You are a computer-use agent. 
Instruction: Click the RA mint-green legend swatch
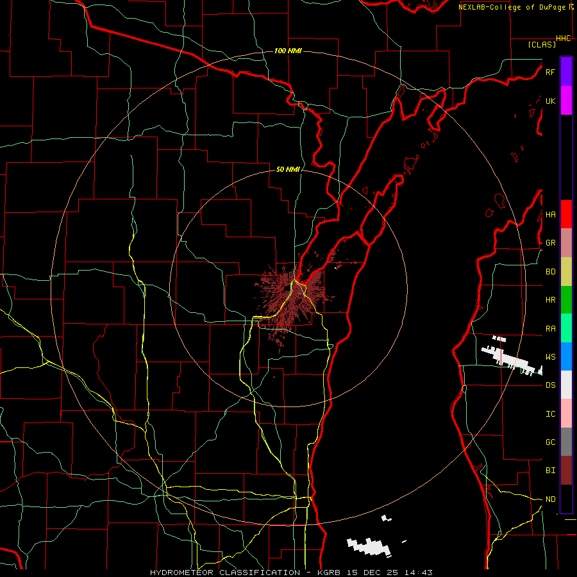566,328
